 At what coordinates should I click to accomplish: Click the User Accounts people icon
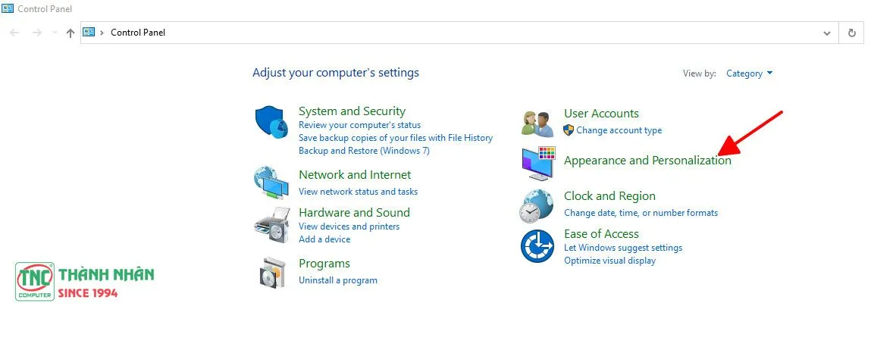pos(538,122)
